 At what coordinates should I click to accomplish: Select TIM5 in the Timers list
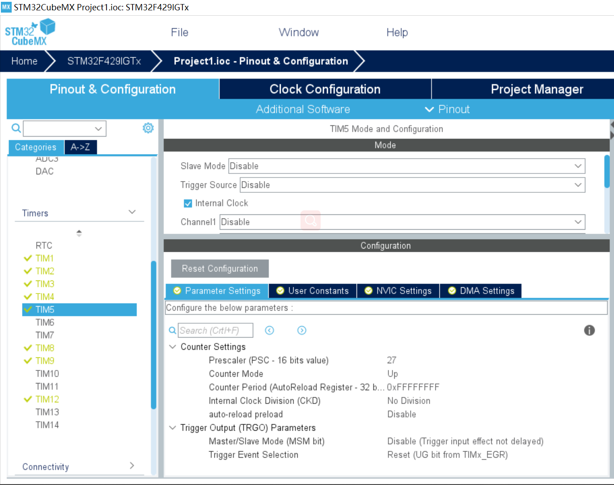(79, 310)
